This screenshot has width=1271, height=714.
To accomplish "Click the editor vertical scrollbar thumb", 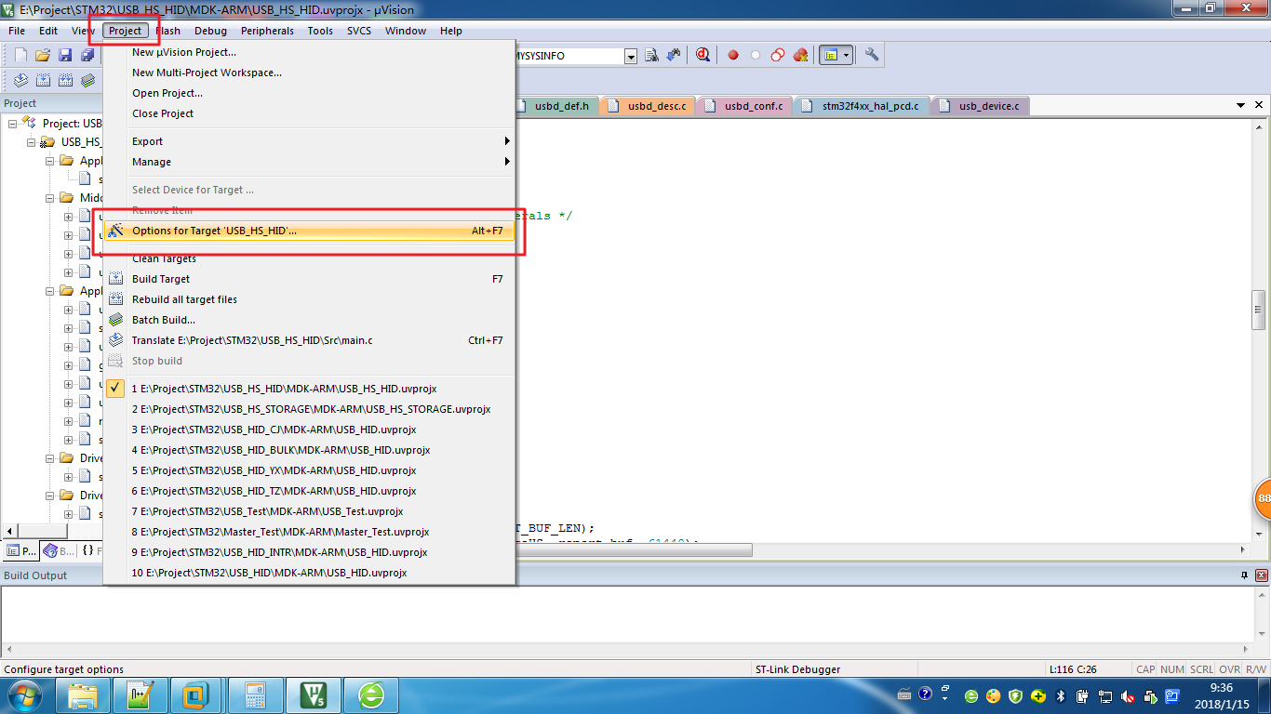I will click(x=1258, y=311).
